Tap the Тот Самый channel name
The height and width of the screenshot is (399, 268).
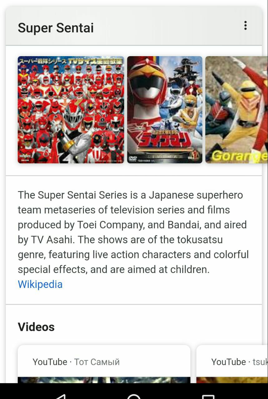97,362
